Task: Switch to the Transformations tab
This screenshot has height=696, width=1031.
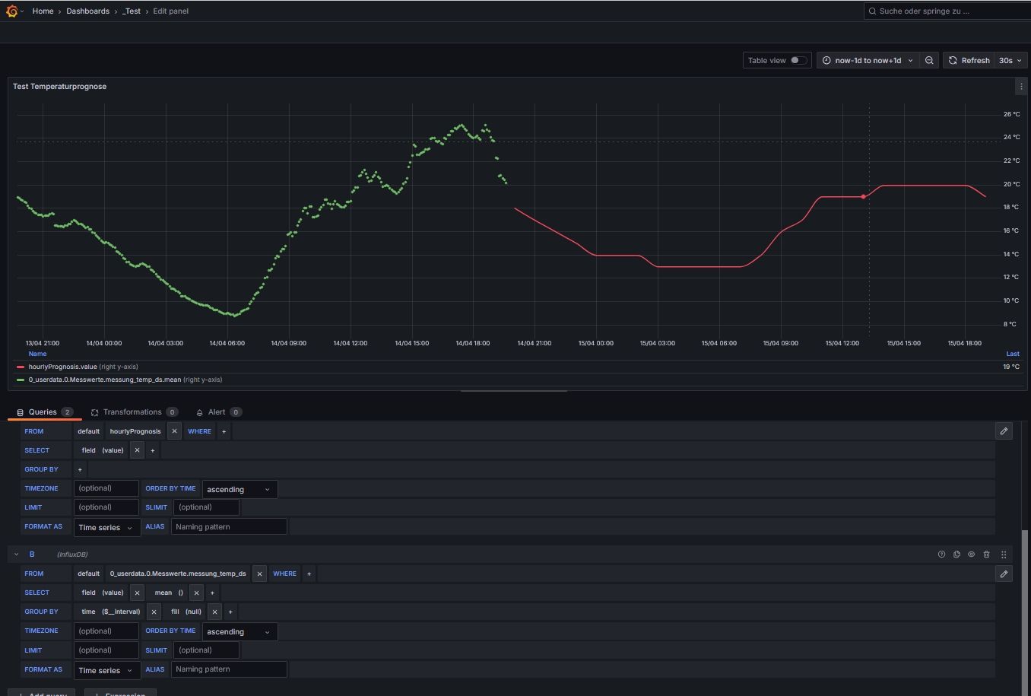Action: 132,412
